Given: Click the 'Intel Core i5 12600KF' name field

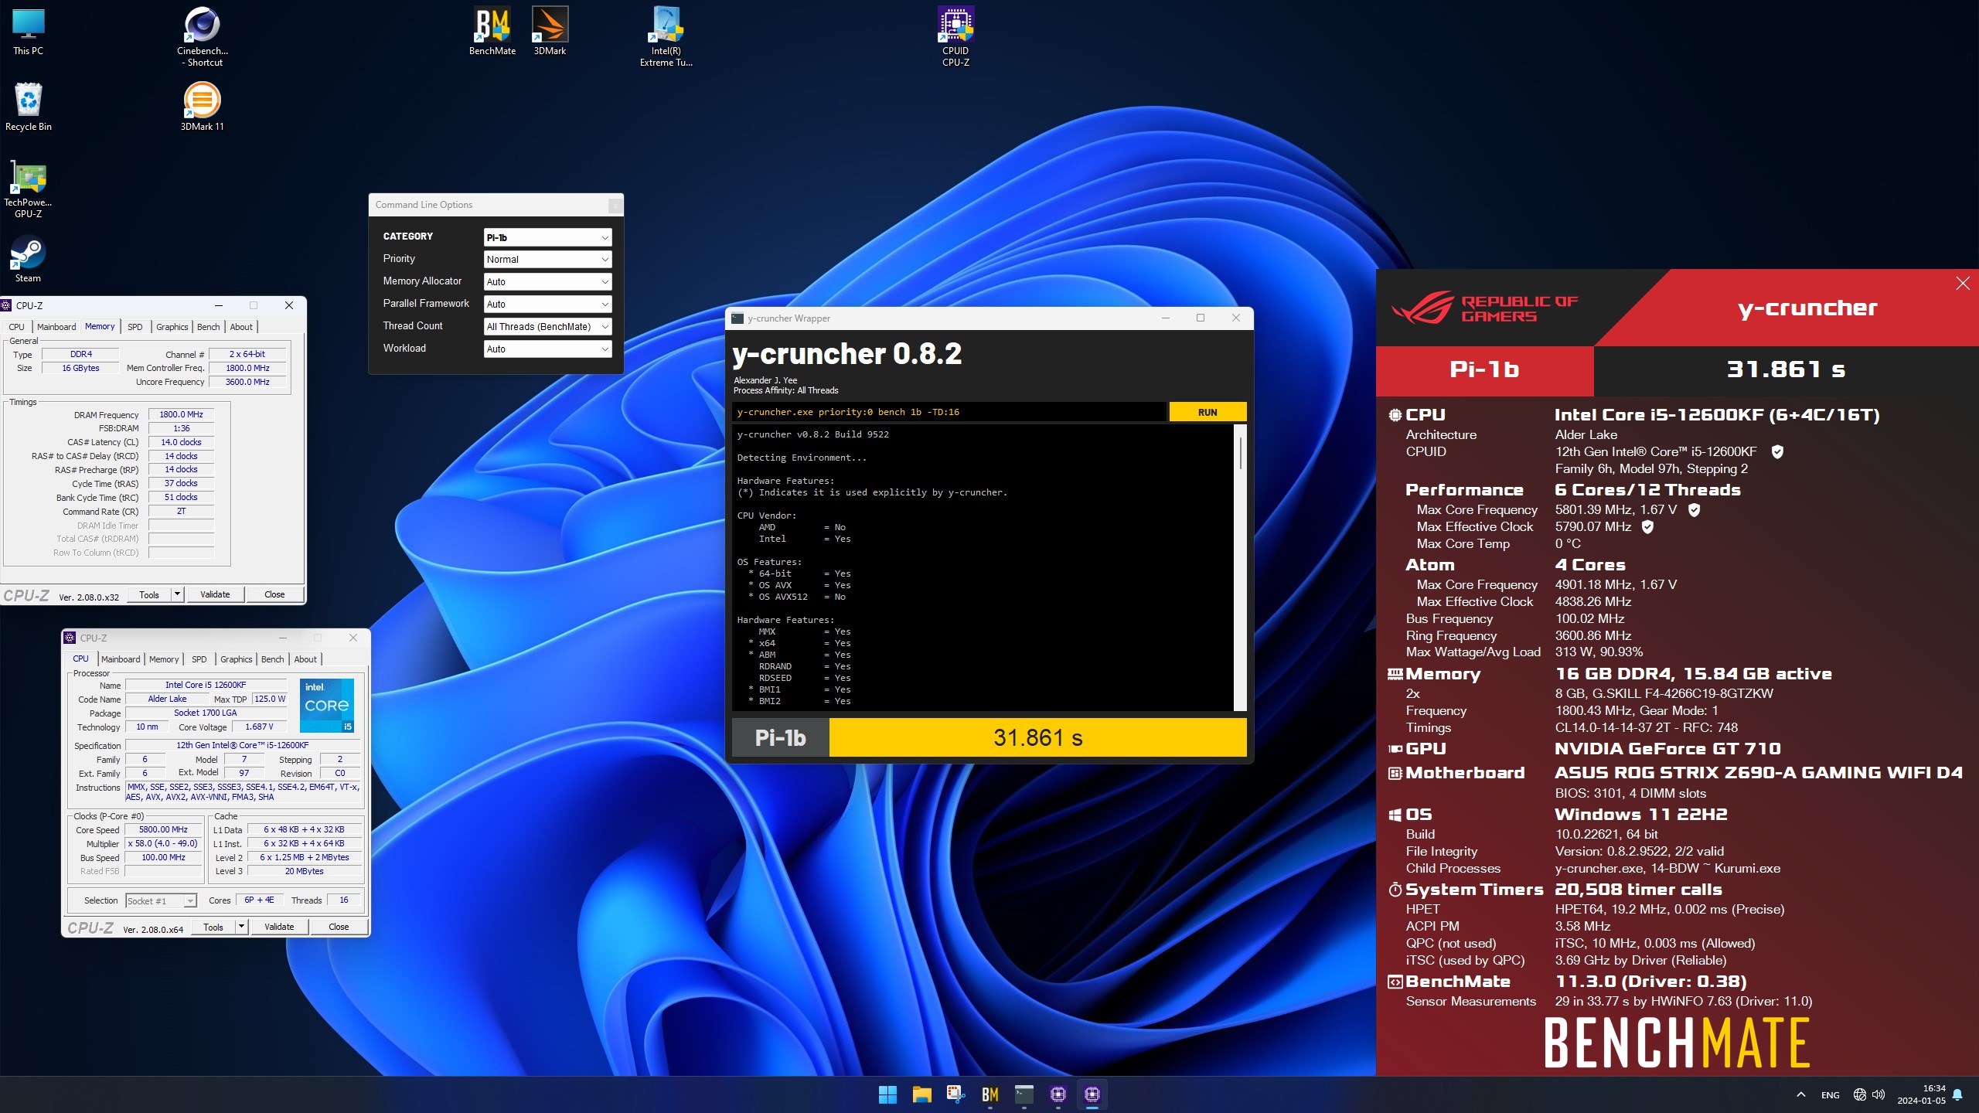Looking at the screenshot, I should pyautogui.click(x=206, y=685).
